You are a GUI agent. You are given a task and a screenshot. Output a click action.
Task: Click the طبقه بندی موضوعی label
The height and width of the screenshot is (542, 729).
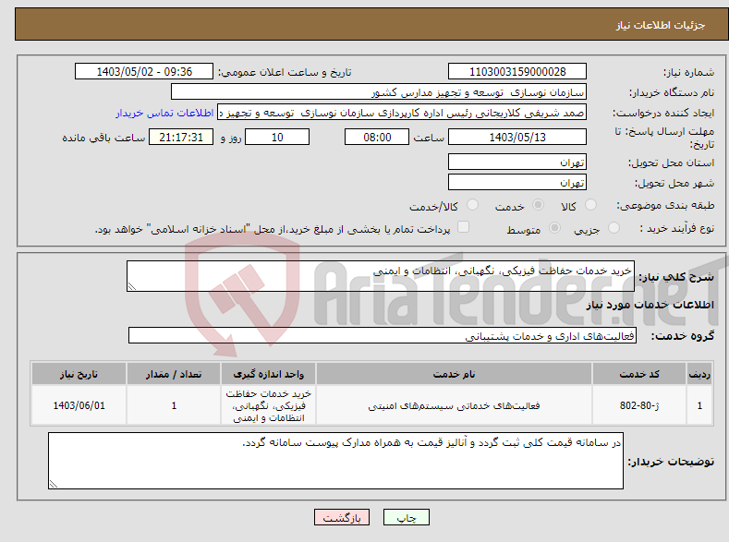coord(665,205)
